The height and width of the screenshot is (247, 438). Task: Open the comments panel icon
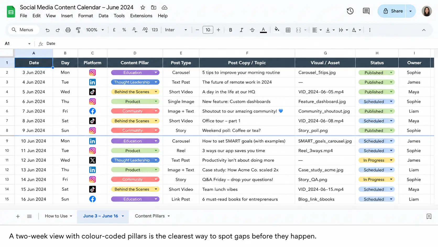coord(366,11)
